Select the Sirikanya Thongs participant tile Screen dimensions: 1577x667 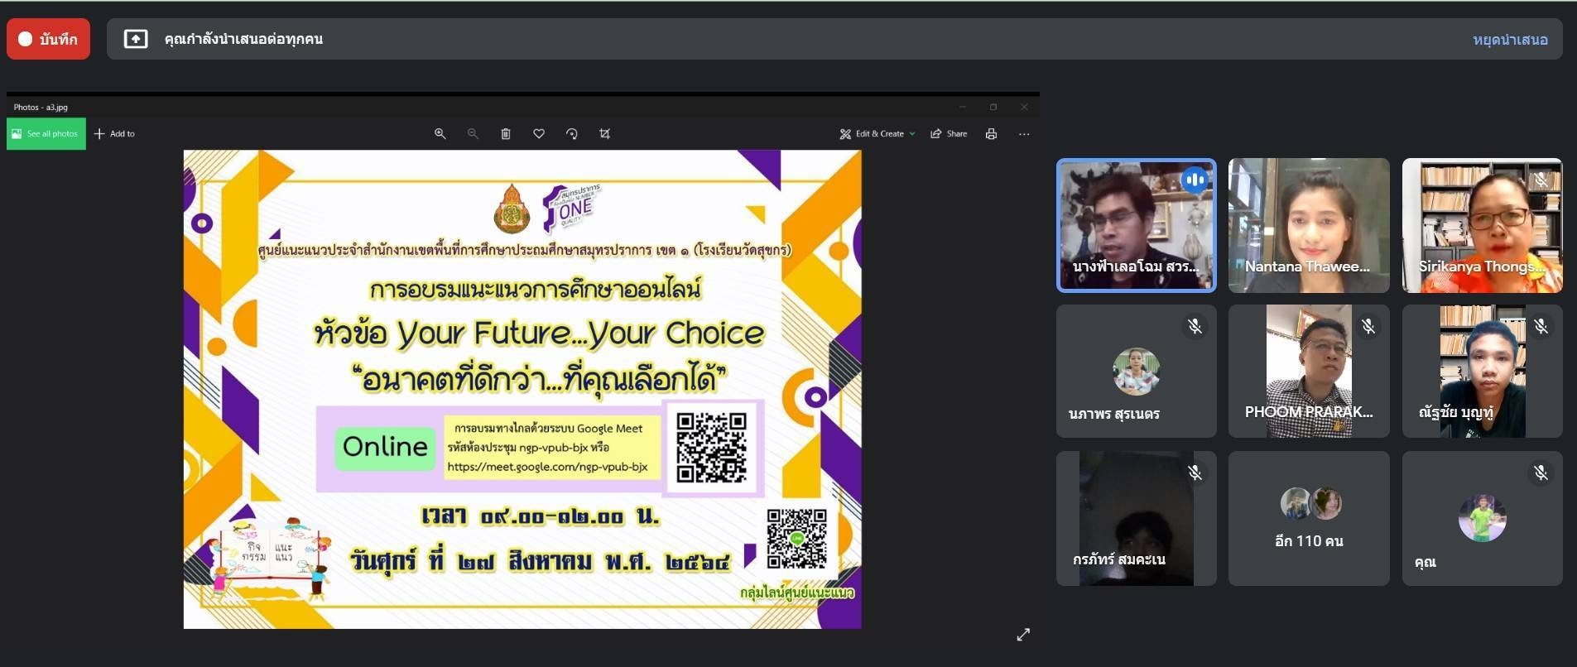pos(1482,225)
